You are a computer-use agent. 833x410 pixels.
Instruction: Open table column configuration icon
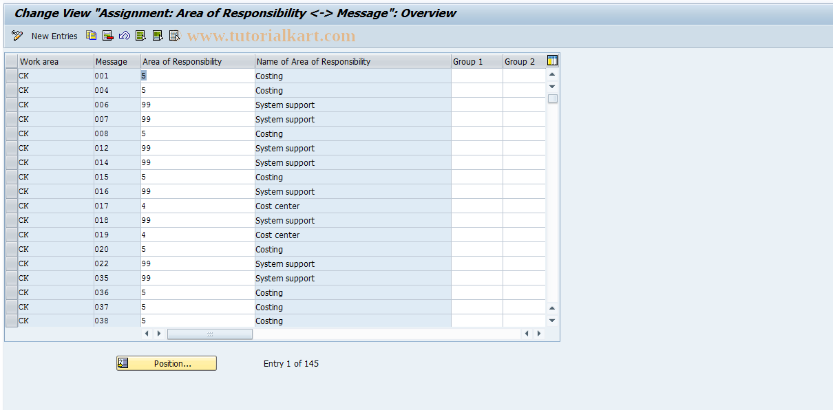[552, 61]
